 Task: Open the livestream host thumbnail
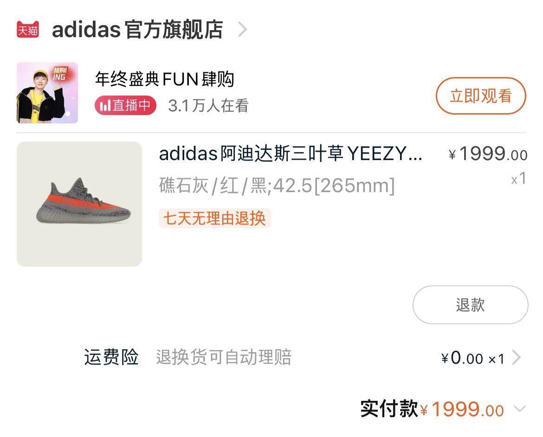[47, 93]
